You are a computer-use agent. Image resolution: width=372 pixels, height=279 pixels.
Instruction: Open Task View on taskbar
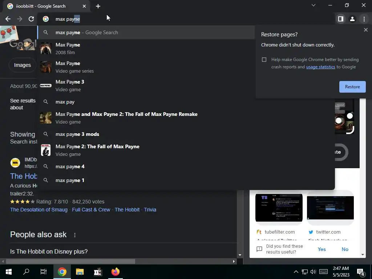click(x=44, y=272)
